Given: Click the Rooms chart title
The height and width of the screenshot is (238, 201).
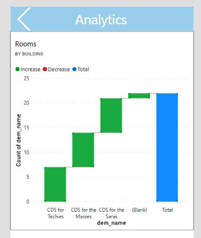Looking at the screenshot, I should tap(26, 44).
